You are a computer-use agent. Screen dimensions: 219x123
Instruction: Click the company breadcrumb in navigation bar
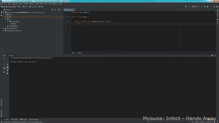33,7
